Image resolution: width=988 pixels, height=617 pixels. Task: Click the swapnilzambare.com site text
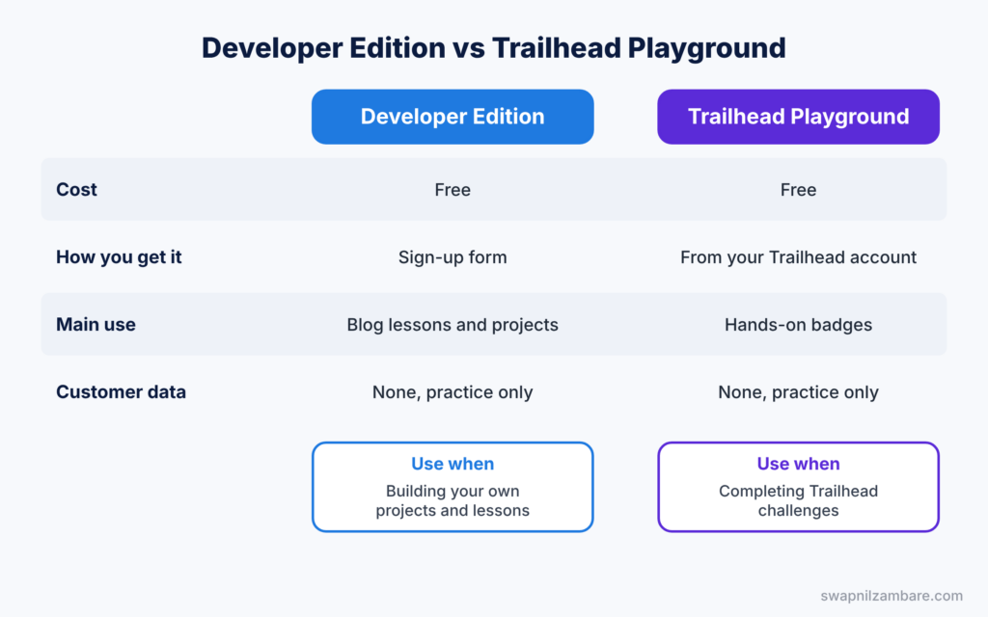tap(892, 596)
